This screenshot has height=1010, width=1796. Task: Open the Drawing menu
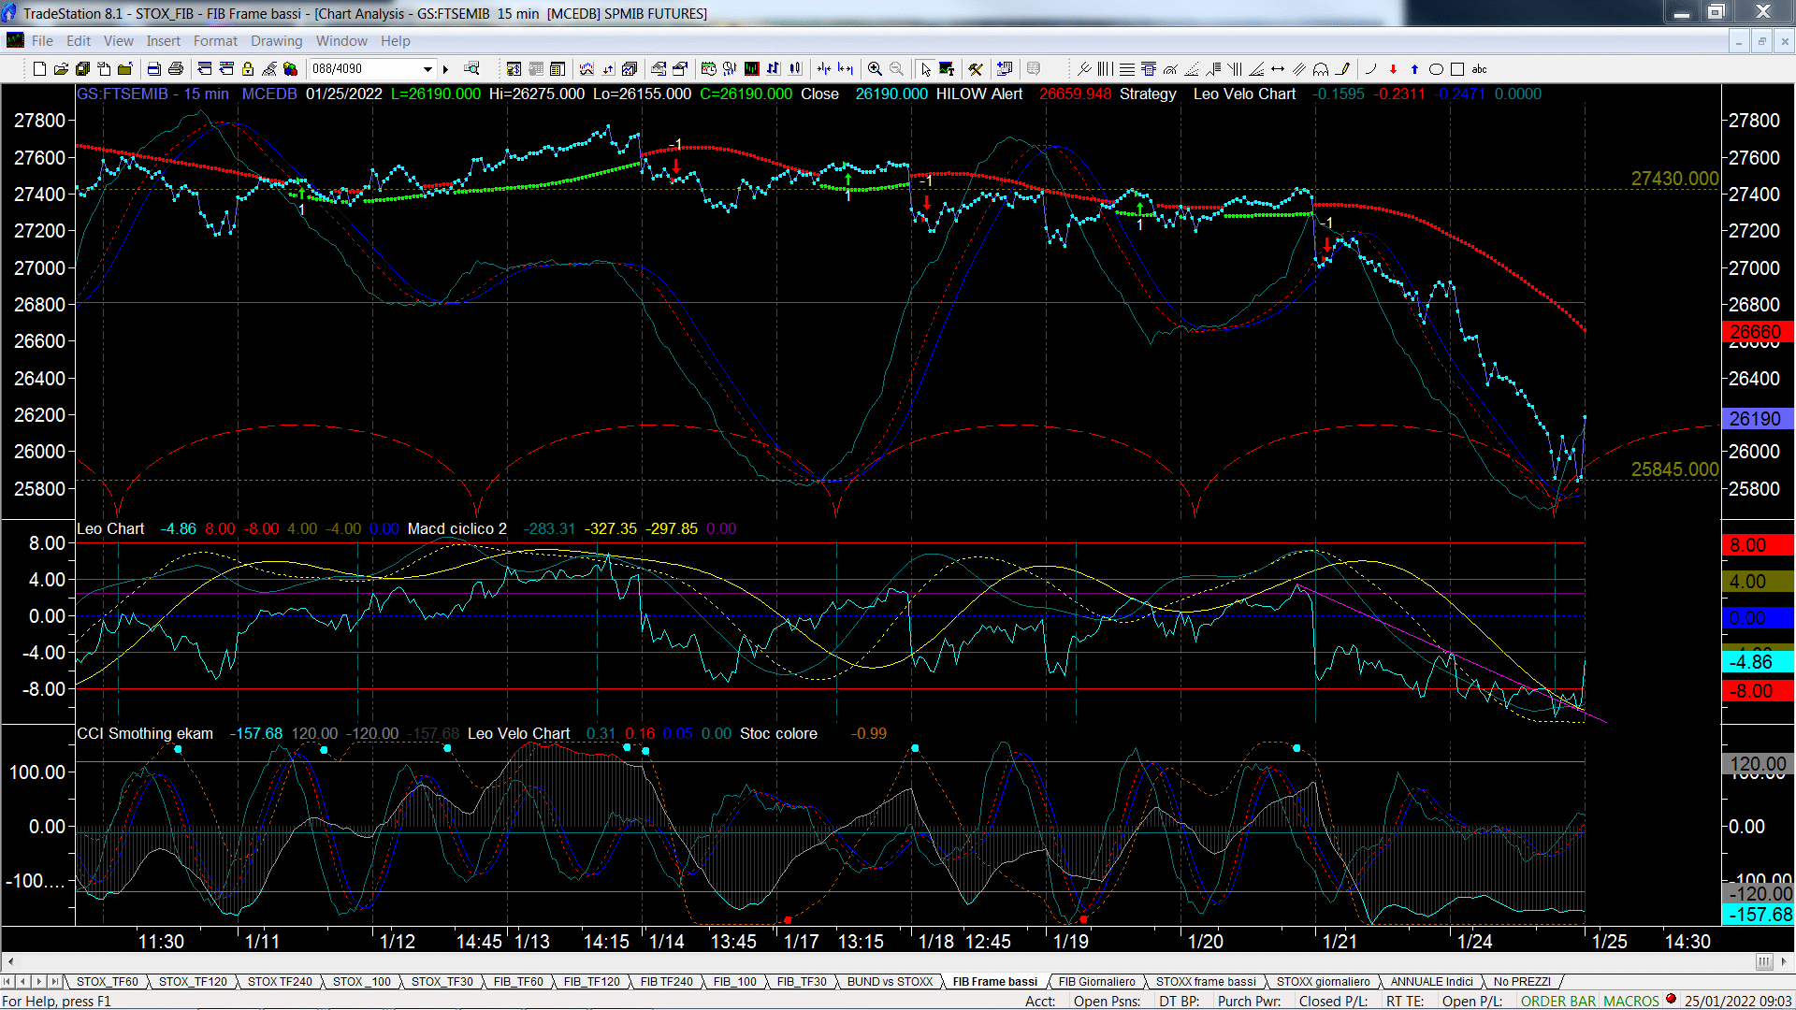(x=276, y=41)
